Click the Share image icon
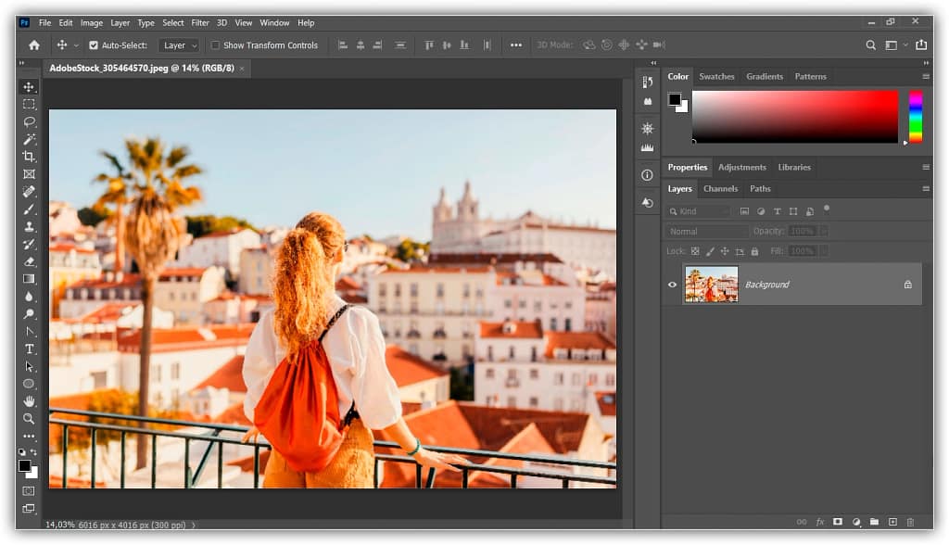This screenshot has width=949, height=545. (921, 44)
